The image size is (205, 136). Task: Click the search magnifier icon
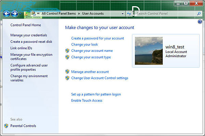click(x=199, y=14)
